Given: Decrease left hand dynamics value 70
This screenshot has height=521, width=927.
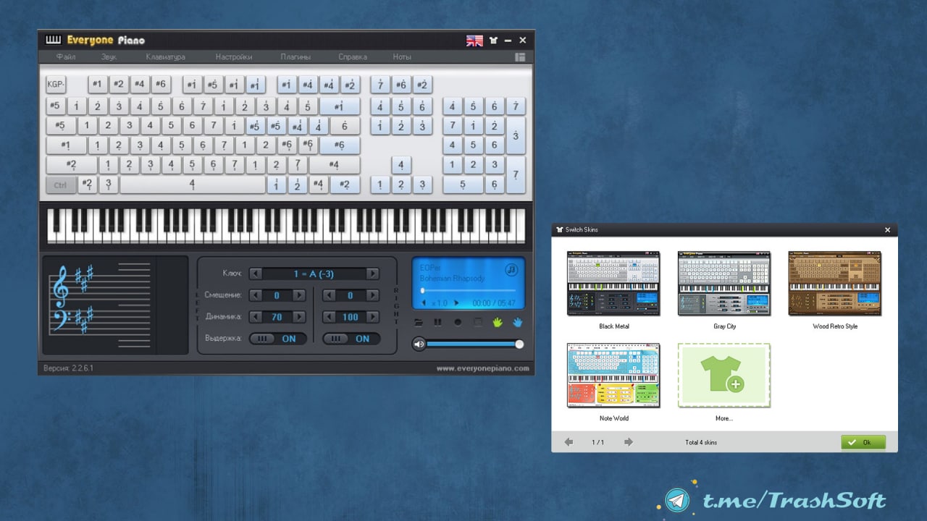Looking at the screenshot, I should [x=255, y=317].
